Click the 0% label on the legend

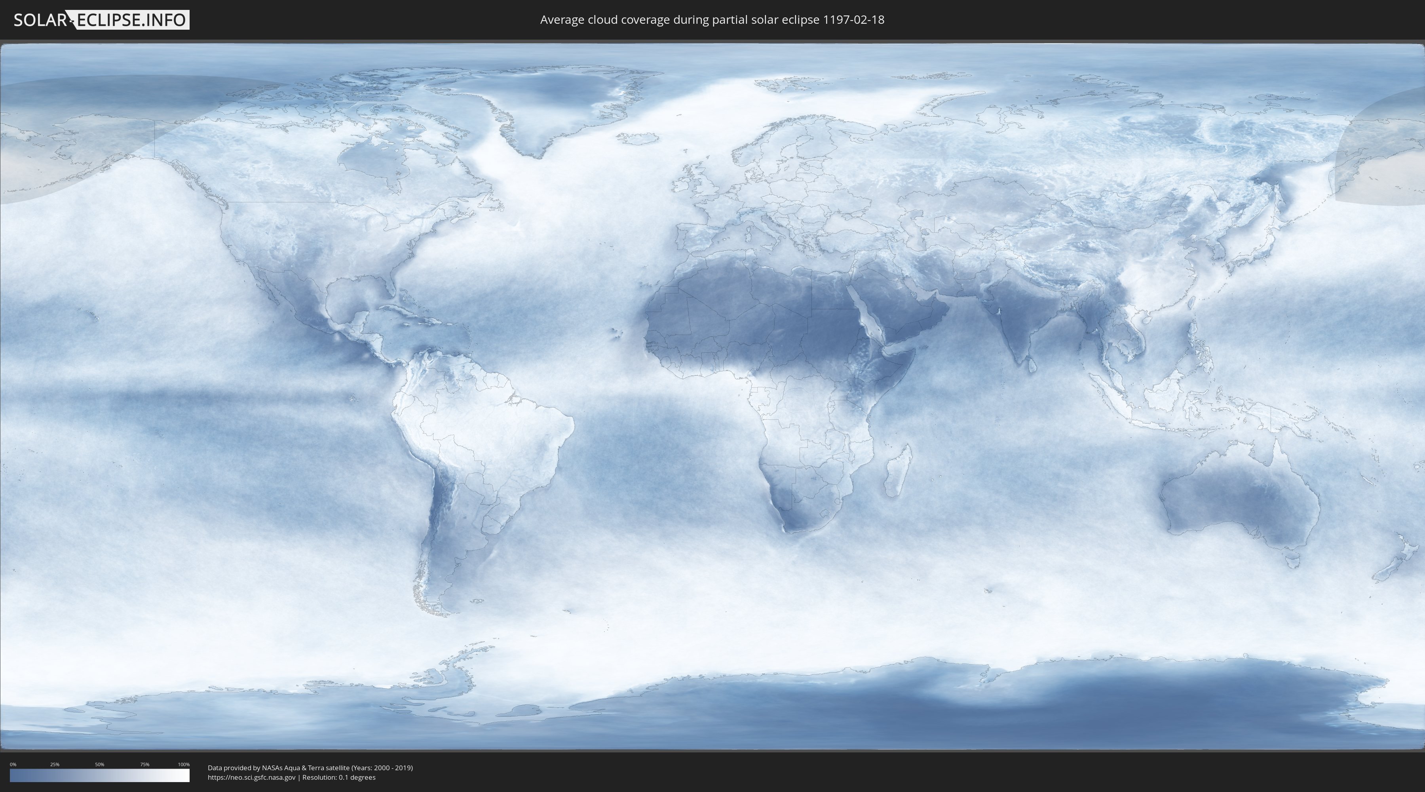[13, 764]
